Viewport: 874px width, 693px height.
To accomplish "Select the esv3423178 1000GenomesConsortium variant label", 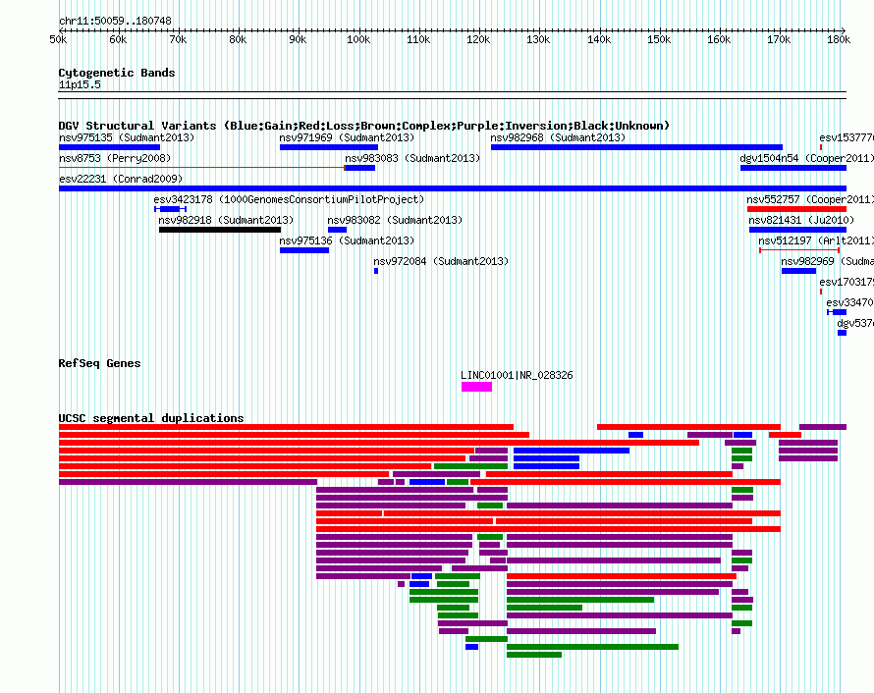I will click(289, 199).
